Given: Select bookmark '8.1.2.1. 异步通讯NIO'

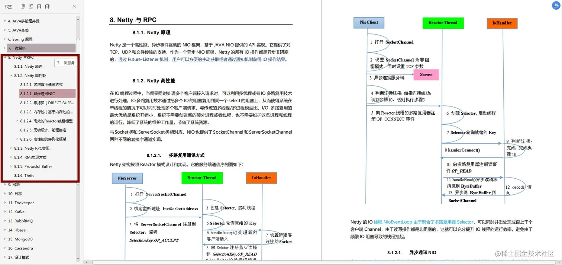Looking at the screenshot, I should 48,94.
